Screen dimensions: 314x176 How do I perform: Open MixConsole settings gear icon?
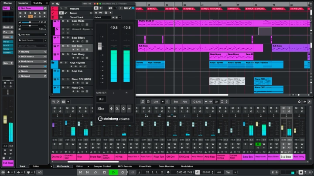pyautogui.click(x=299, y=102)
